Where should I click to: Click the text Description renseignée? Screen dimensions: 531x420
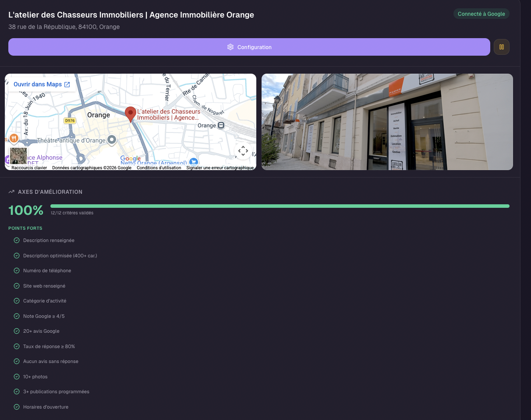click(49, 240)
